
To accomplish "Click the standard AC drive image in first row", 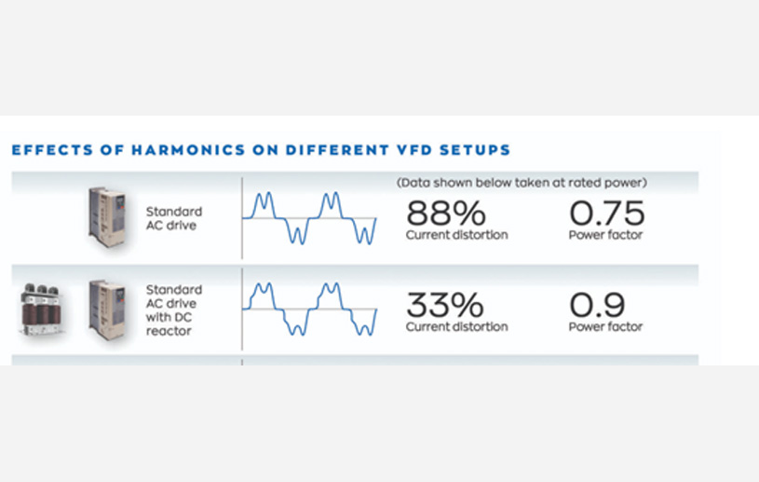I will pos(107,216).
